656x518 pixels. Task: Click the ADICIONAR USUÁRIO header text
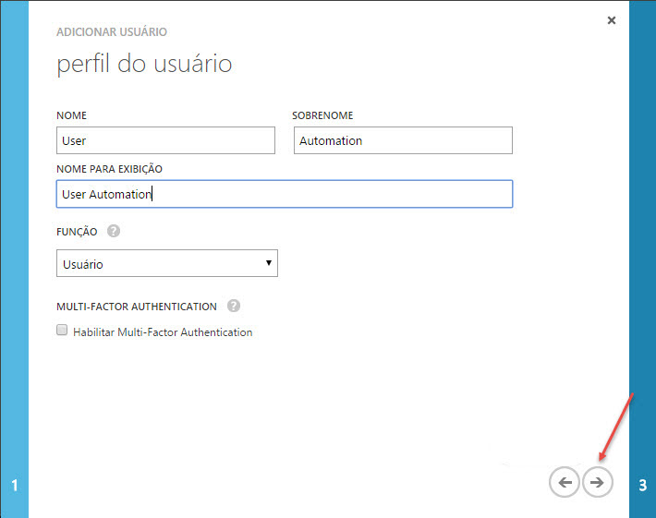click(112, 31)
